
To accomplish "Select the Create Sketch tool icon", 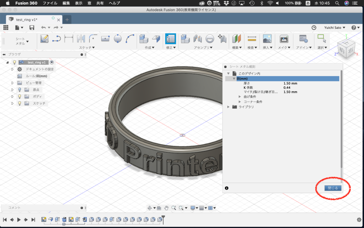I will click(x=44, y=38).
